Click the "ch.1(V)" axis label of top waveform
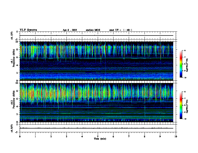This screenshot has height=153, width=198. coord(12,35)
